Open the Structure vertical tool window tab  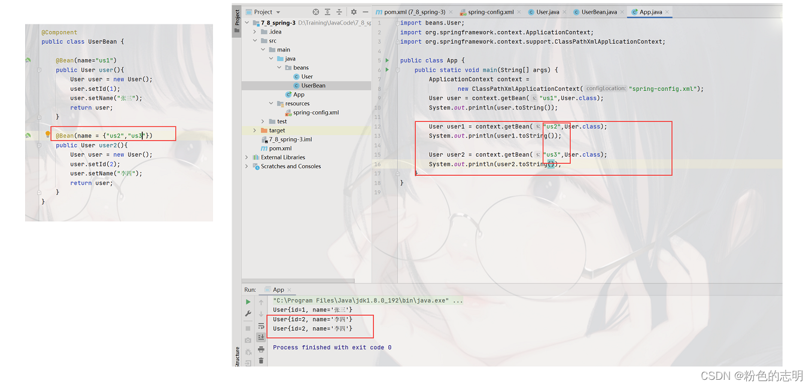237,356
